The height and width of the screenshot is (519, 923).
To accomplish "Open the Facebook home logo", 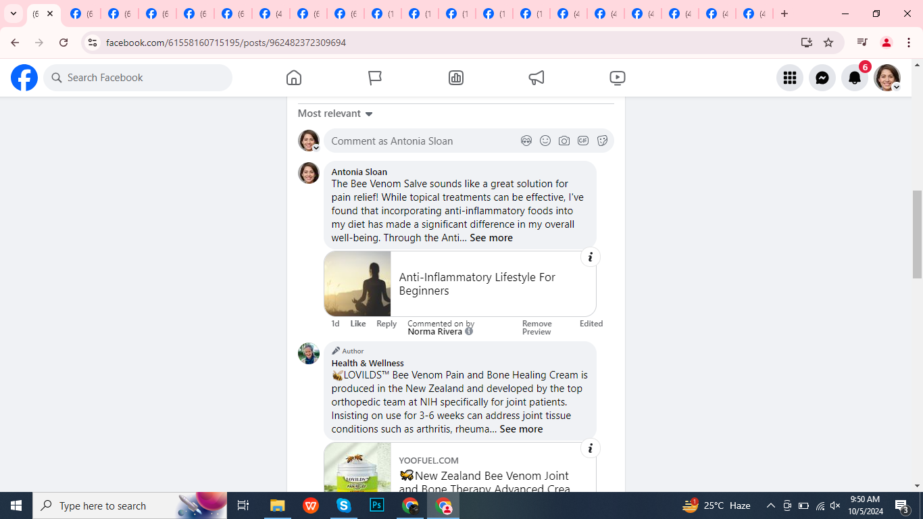I will click(x=24, y=78).
